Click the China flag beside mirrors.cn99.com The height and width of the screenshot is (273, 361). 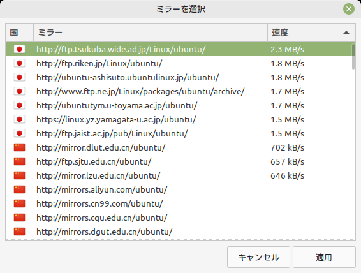(x=19, y=203)
